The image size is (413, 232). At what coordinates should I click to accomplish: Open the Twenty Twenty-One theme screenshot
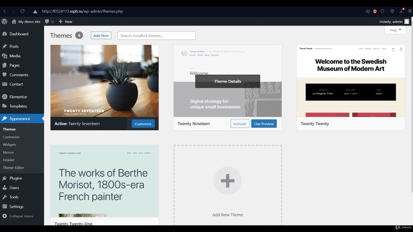click(x=105, y=181)
